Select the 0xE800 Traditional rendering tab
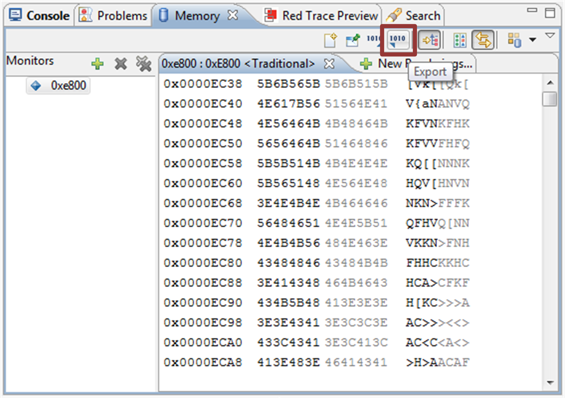 click(x=238, y=64)
